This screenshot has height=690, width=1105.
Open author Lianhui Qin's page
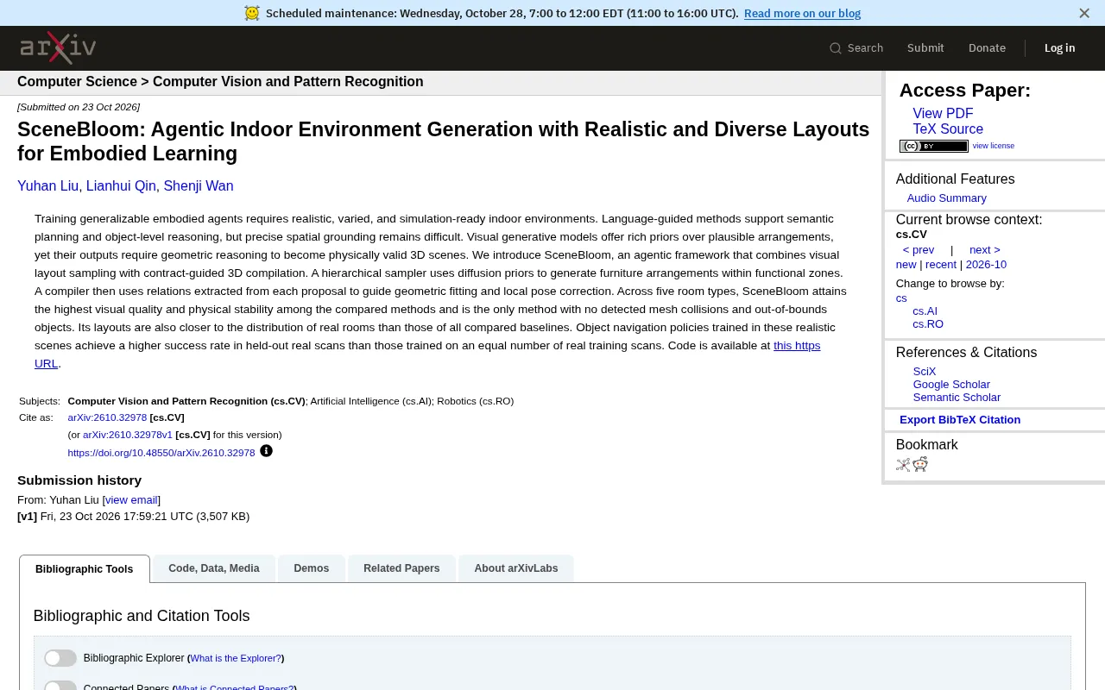point(121,186)
